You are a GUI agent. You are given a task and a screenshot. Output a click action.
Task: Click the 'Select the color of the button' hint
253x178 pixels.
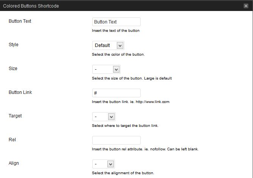click(x=118, y=55)
